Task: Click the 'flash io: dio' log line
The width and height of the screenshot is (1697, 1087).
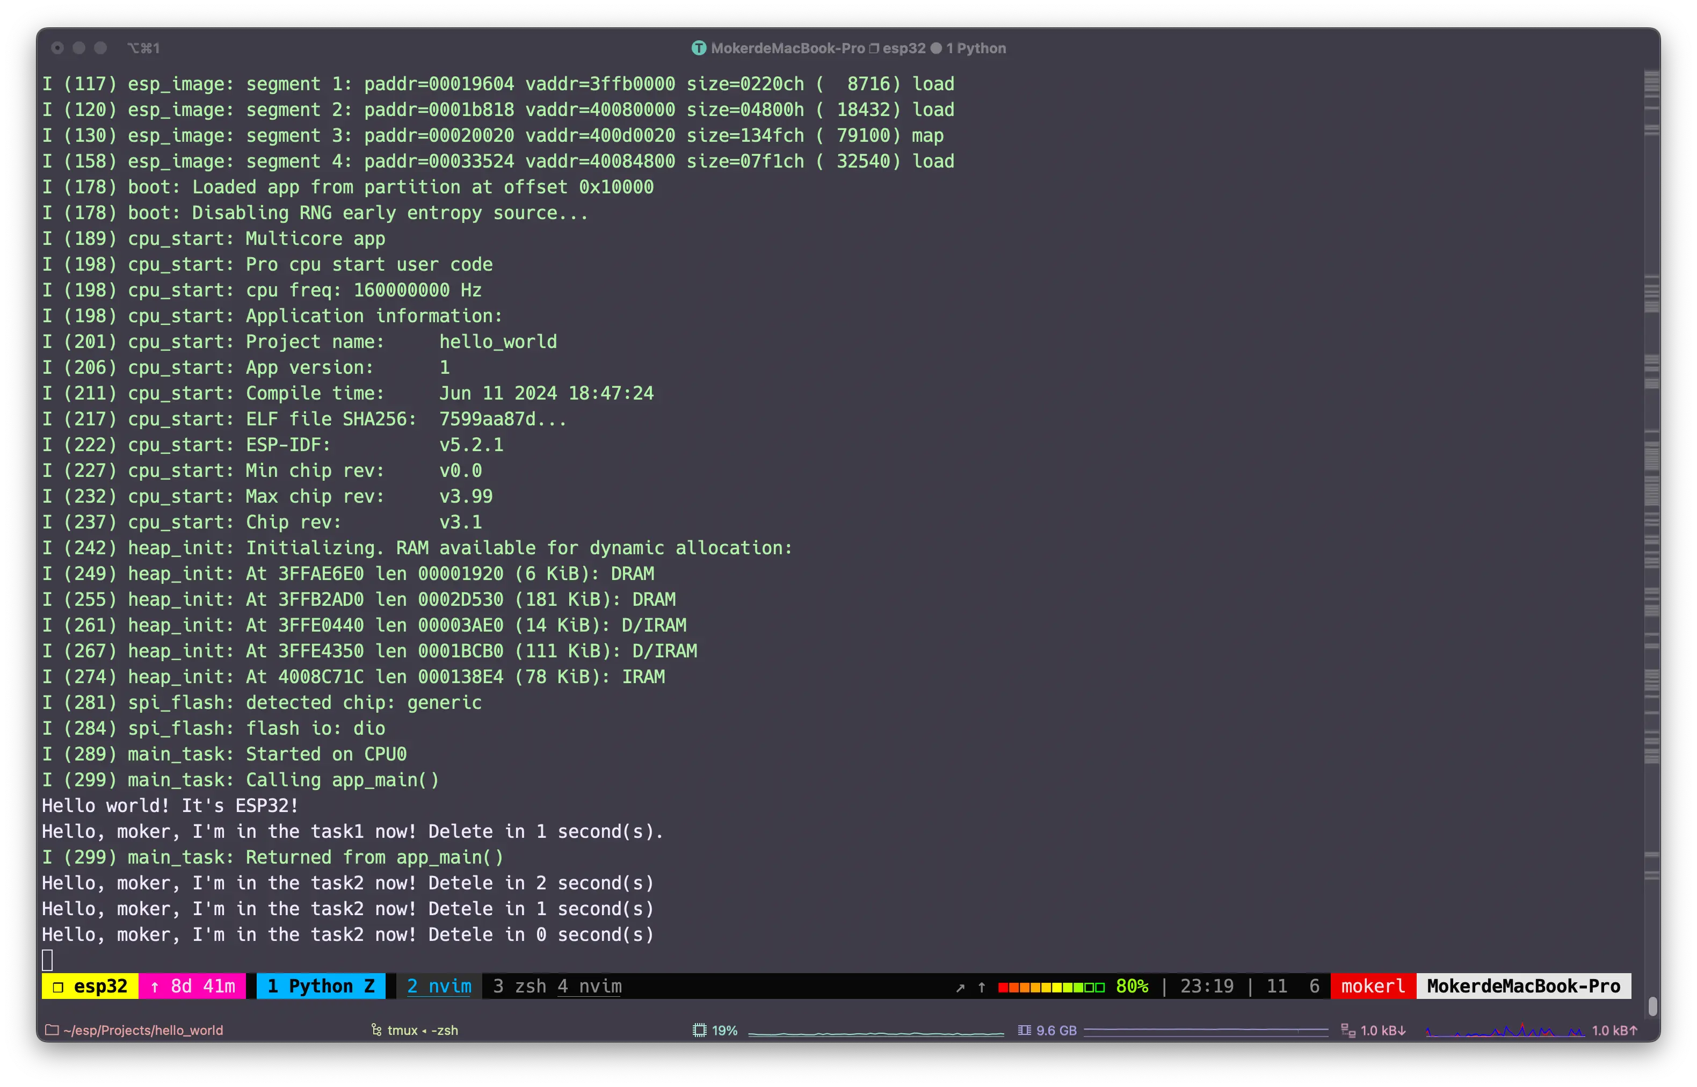Action: pyautogui.click(x=213, y=728)
